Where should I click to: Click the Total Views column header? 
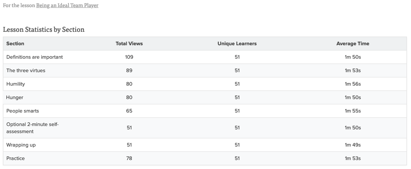point(129,44)
